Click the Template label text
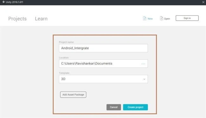 (64, 73)
